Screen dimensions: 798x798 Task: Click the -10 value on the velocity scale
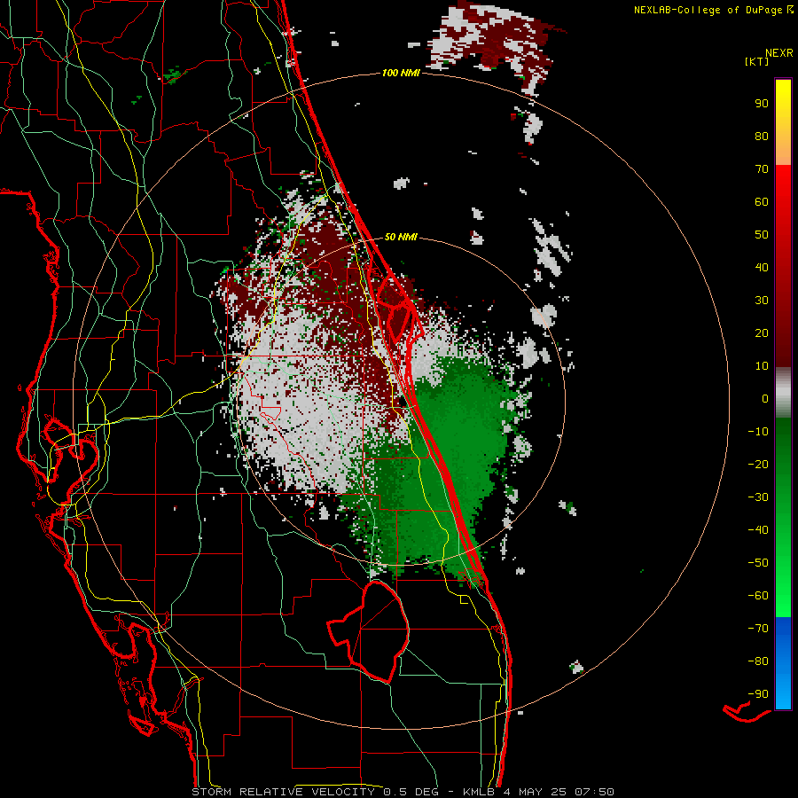point(758,432)
